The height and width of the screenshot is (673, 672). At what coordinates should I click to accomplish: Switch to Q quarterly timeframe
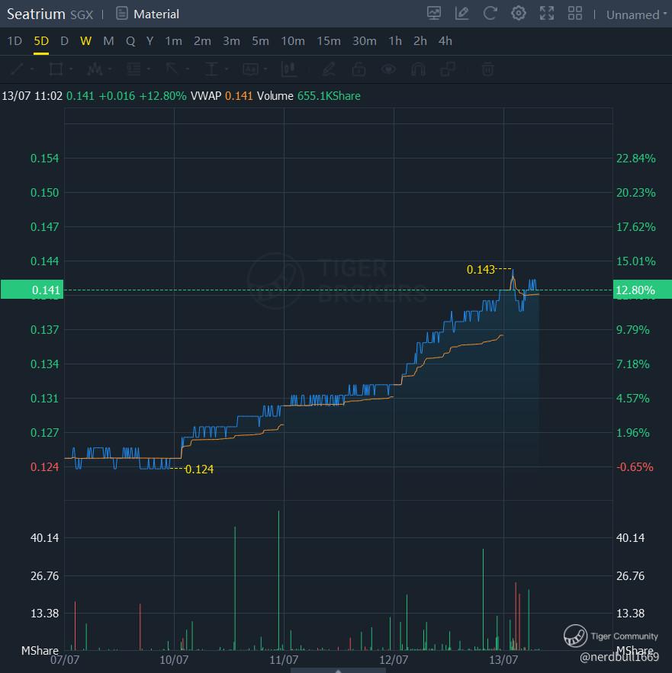click(x=130, y=40)
